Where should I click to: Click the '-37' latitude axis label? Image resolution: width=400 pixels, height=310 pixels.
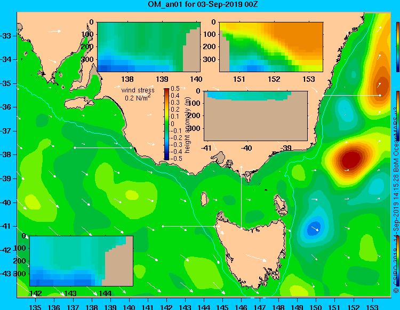(x=6, y=131)
